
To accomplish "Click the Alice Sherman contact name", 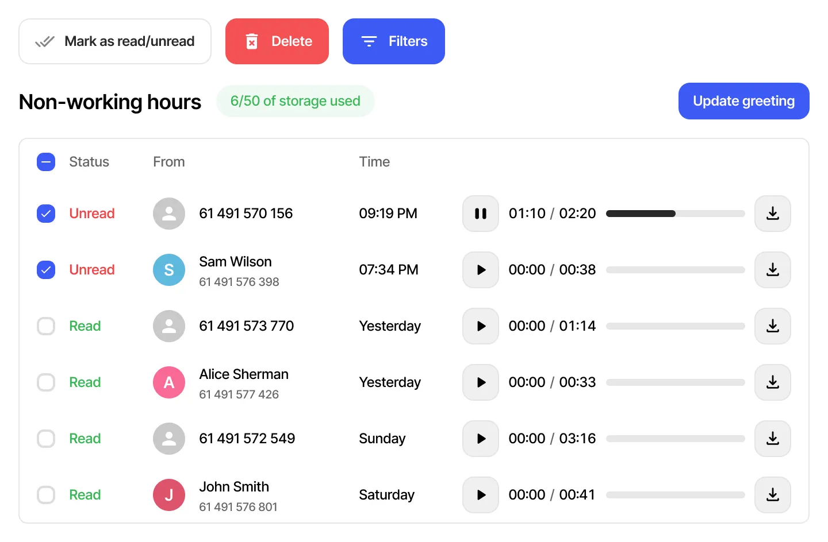I will click(244, 374).
